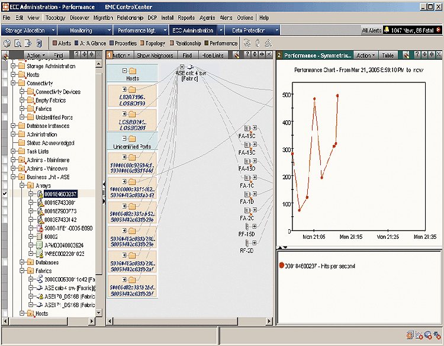Click ASE cab 4 sw switch icon in map
Screen dimensions: 444x346
point(190,67)
